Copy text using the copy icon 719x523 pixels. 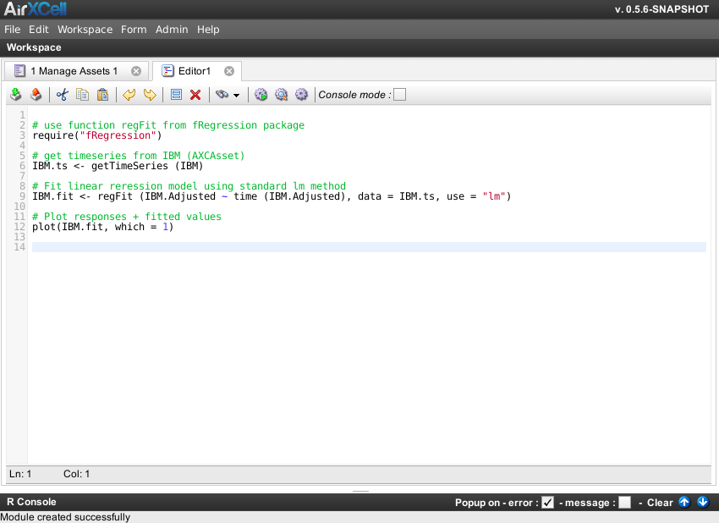(x=83, y=95)
